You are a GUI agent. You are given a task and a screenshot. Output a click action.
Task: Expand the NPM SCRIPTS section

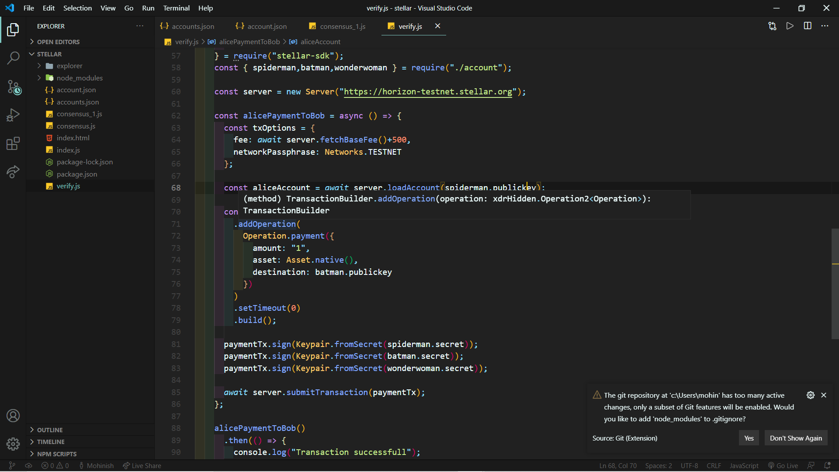(56, 454)
